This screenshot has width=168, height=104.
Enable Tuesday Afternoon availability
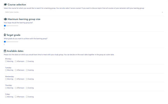coord(16,70)
